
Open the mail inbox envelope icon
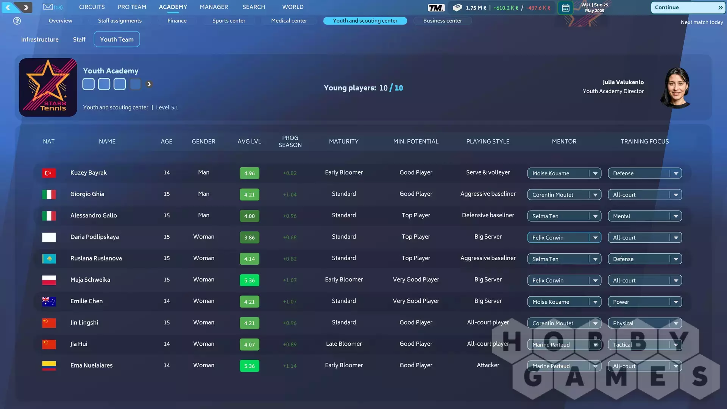(48, 7)
